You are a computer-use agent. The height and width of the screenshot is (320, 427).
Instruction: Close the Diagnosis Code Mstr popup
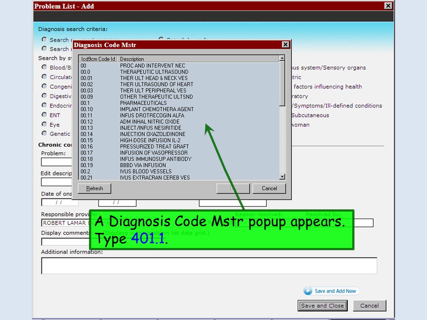[x=285, y=44]
